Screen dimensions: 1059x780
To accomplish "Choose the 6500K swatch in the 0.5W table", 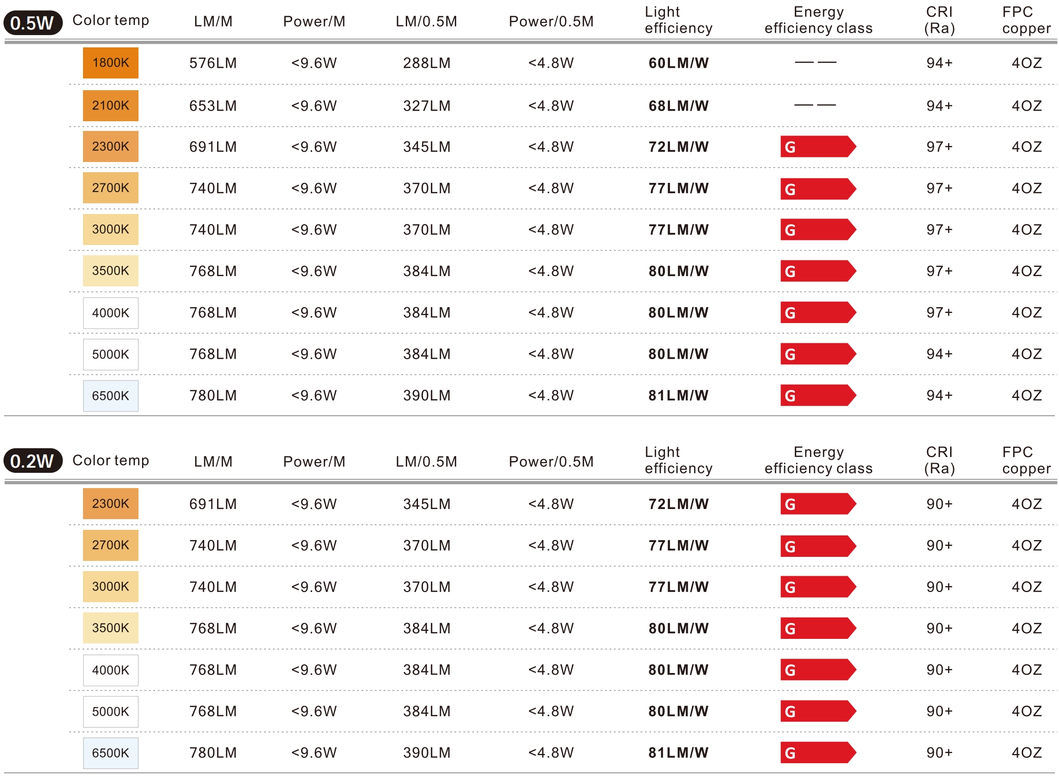I will tap(110, 395).
